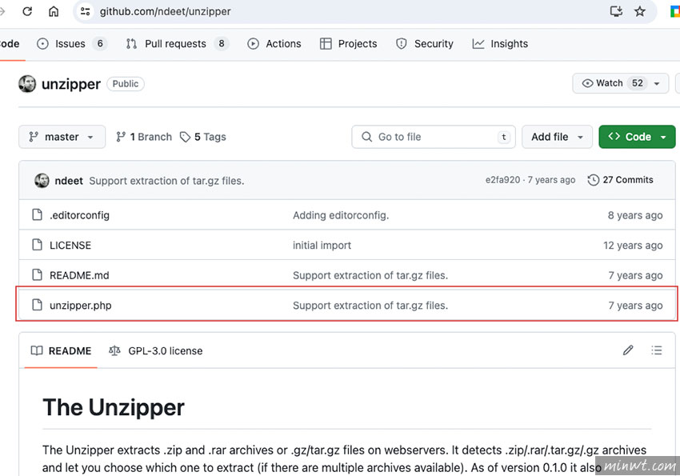Reload the page with browser refresh icon

coord(27,12)
